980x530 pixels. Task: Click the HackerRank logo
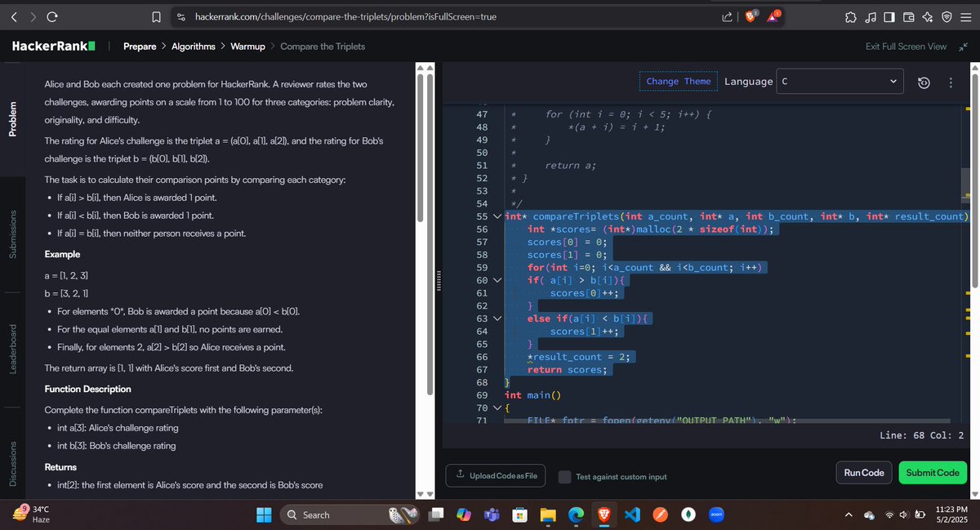[54, 47]
